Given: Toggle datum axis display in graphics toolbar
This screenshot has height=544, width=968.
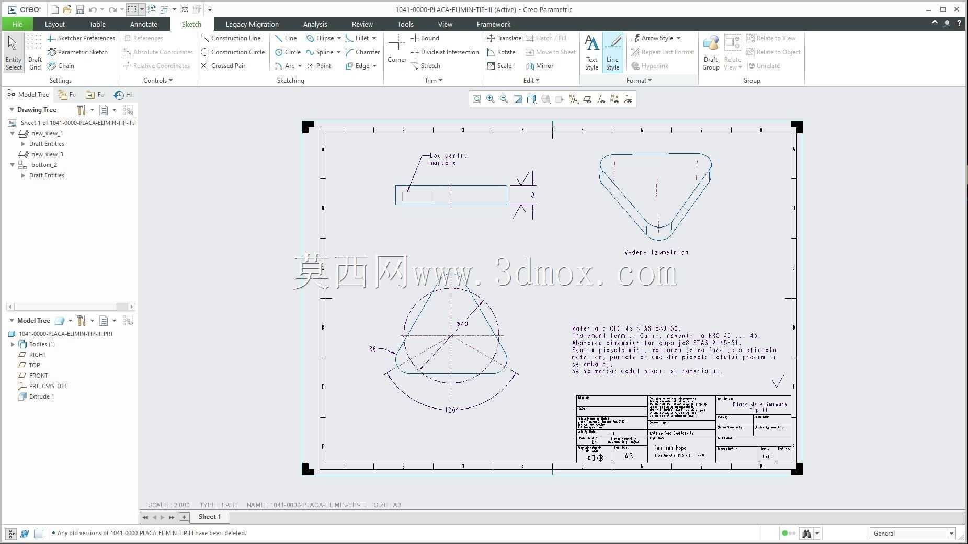Looking at the screenshot, I should 601,99.
